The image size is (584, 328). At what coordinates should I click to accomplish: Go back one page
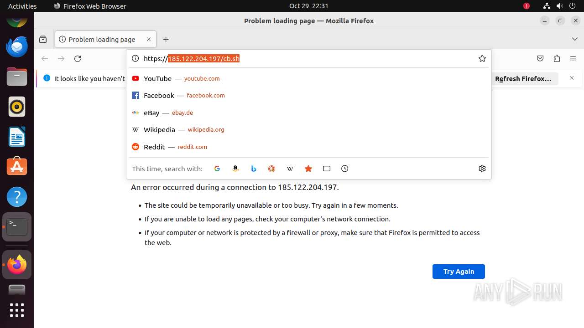tap(45, 58)
